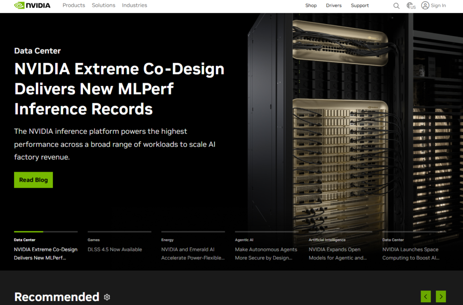This screenshot has height=305, width=463.
Task: Select the Shop menu item
Action: 311,5
